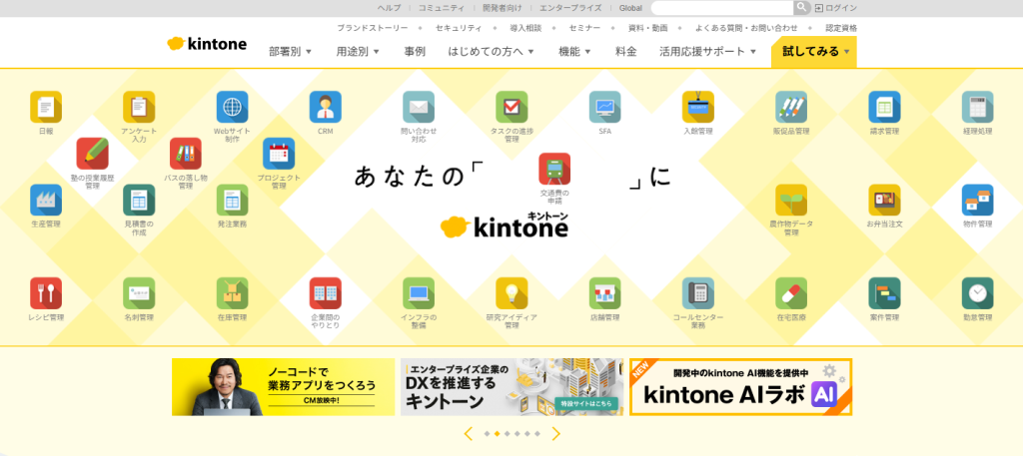Open the はじめての方へ dropdown
Image resolution: width=1023 pixels, height=456 pixels.
tap(492, 52)
